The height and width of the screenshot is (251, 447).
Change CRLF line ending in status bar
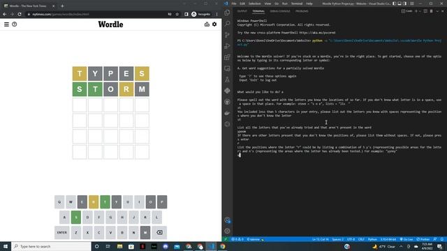tap(361, 239)
